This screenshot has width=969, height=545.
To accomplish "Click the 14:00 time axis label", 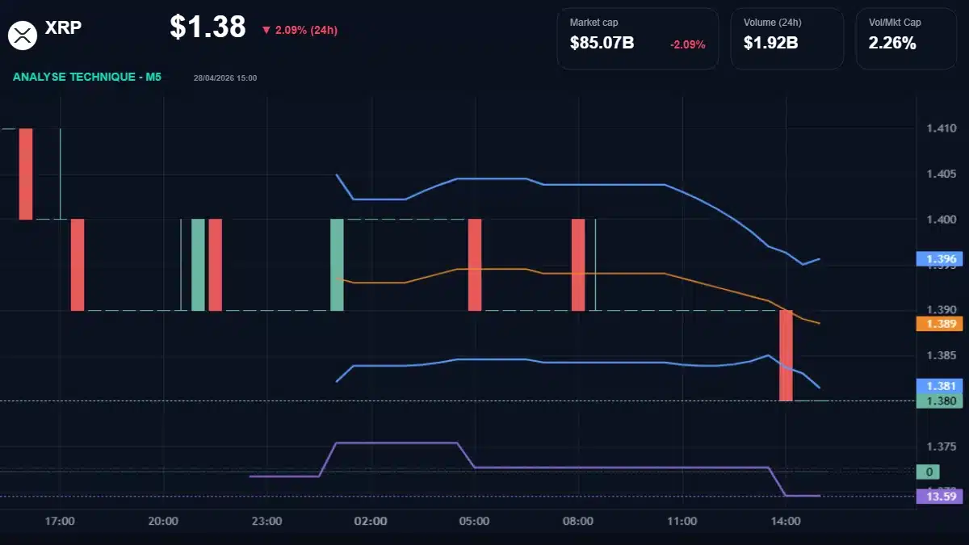I will pos(785,522).
